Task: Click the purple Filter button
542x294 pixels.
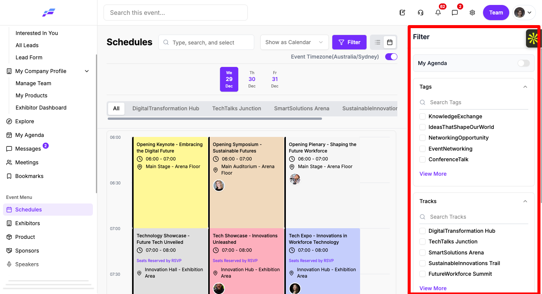Action: (349, 42)
